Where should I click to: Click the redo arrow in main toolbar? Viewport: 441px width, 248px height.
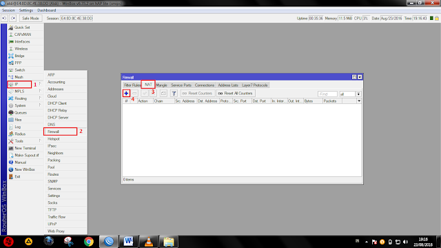coord(13,19)
